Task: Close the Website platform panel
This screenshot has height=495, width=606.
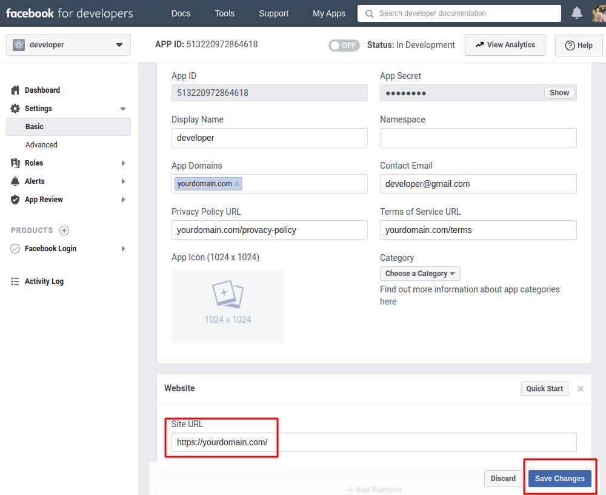Action: [581, 389]
